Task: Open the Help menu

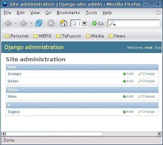Action: [107, 13]
